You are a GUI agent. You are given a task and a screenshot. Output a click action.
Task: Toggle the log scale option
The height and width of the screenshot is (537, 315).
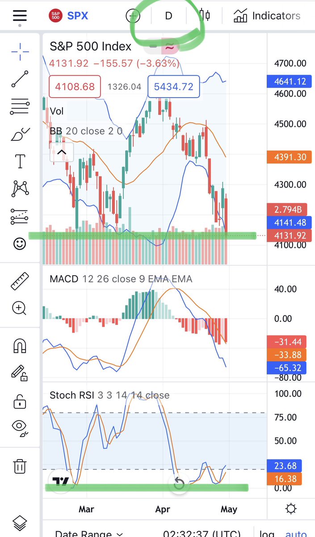[x=267, y=533]
